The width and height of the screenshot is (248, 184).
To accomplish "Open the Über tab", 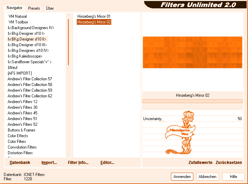I will point(50,8).
